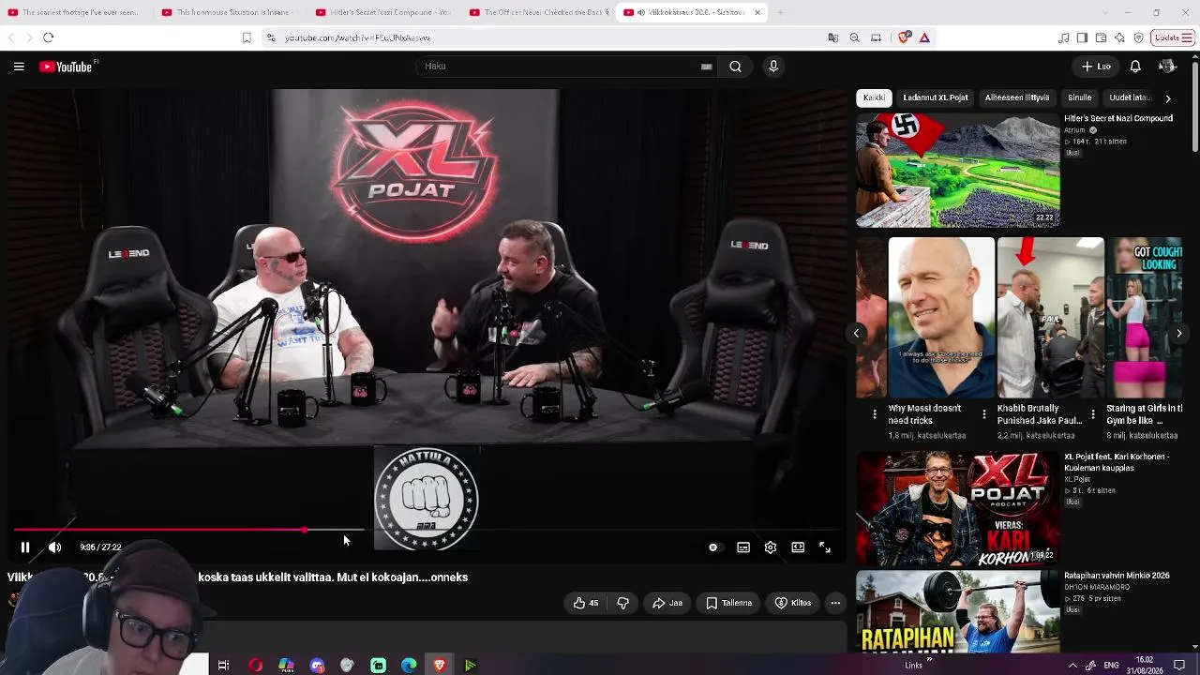Dislike the video with thumbs down
Image resolution: width=1200 pixels, height=675 pixels.
623,603
